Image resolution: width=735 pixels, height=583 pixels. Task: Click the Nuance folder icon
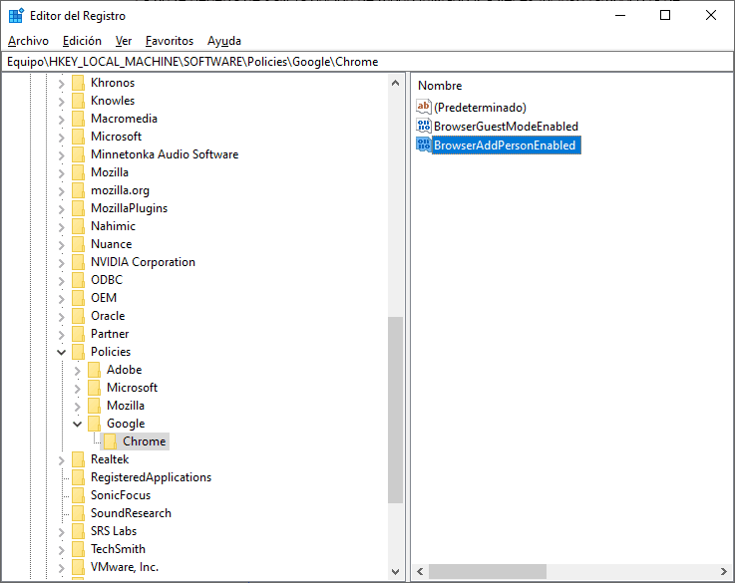(x=78, y=244)
